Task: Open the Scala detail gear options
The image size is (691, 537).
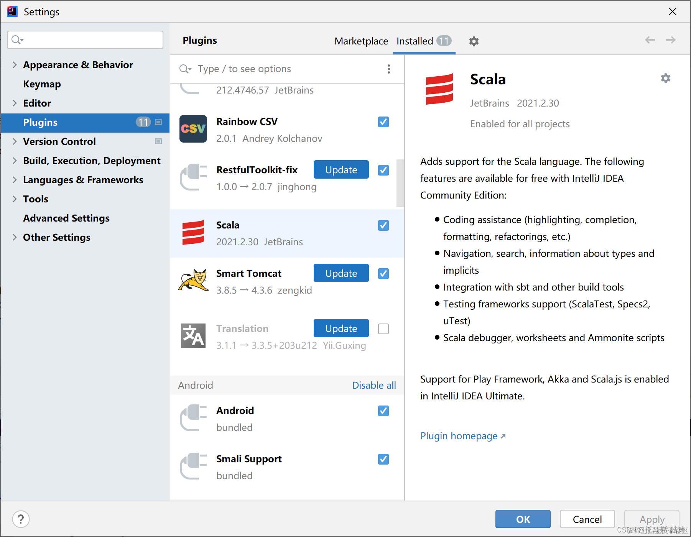Action: [666, 78]
